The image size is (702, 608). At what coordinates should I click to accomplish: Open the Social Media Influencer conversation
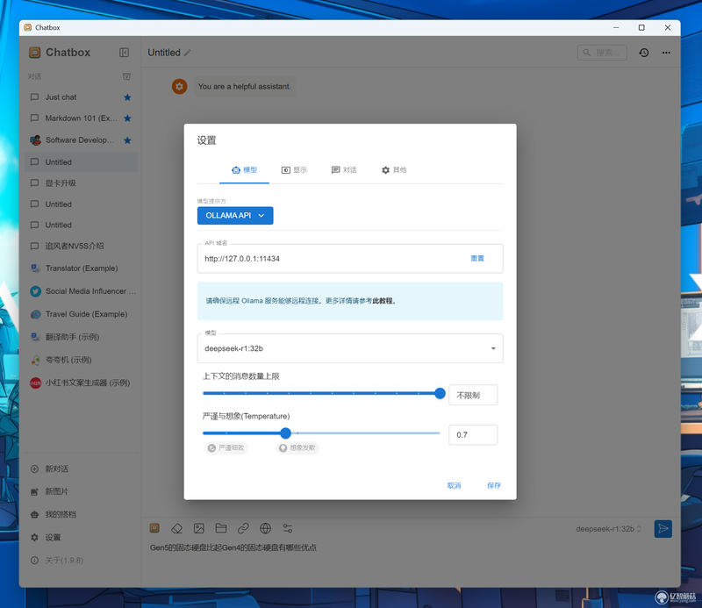(x=81, y=291)
